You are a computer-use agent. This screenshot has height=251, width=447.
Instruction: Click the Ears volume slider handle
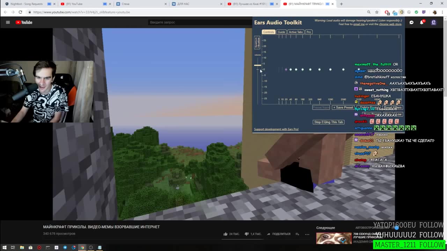point(257,65)
